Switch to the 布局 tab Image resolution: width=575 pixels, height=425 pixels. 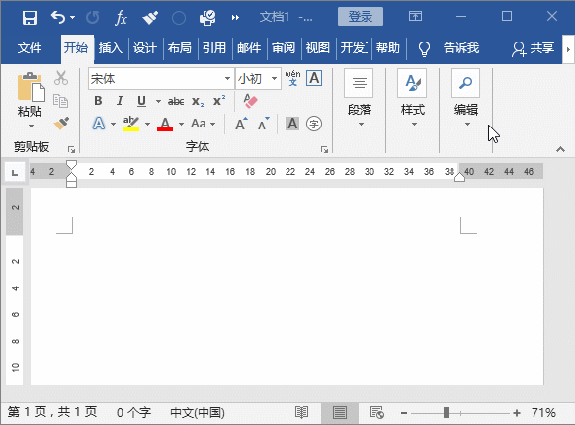tap(180, 48)
